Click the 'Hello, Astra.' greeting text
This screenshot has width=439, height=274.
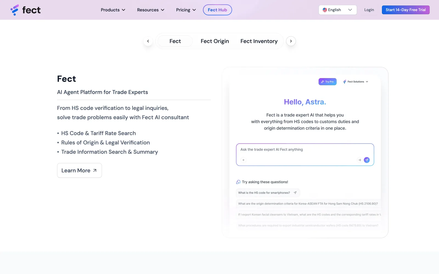[305, 102]
